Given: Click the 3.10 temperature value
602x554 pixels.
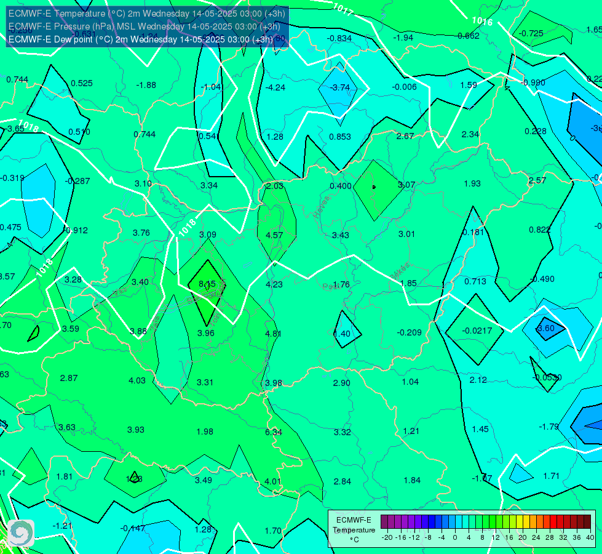Looking at the screenshot, I should click(143, 183).
